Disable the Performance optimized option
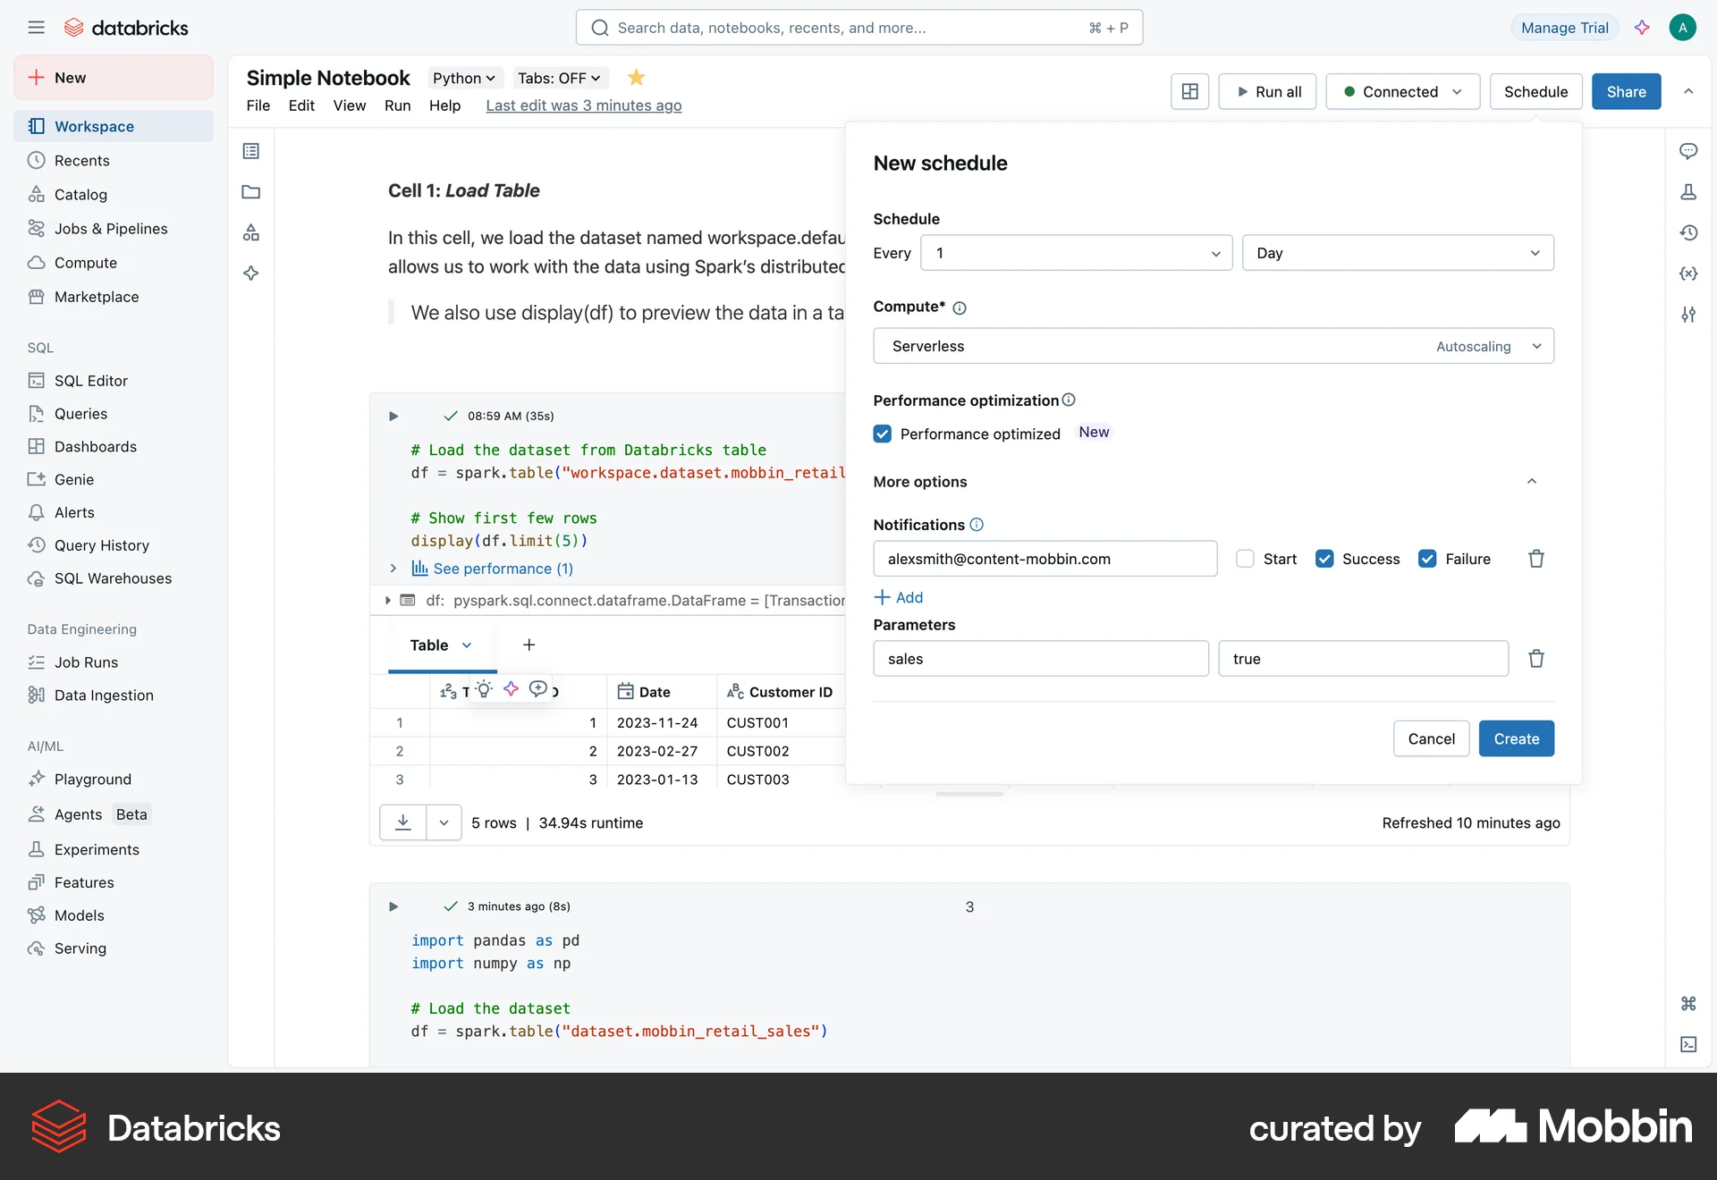 [x=883, y=434]
